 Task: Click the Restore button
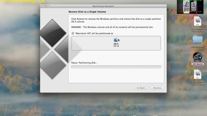pyautogui.click(x=157, y=88)
